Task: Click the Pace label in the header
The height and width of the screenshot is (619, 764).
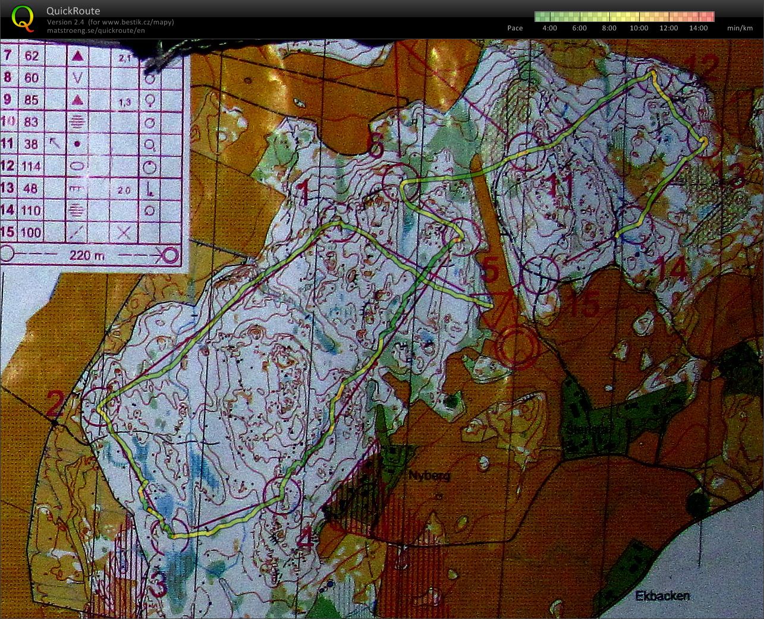Action: pos(514,28)
